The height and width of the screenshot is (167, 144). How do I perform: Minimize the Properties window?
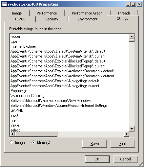tap(128, 4)
